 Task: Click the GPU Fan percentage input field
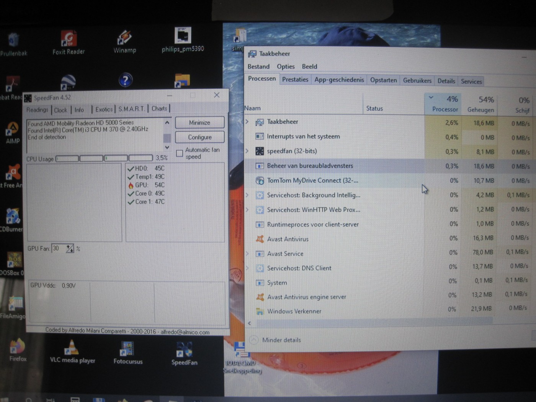pyautogui.click(x=59, y=248)
